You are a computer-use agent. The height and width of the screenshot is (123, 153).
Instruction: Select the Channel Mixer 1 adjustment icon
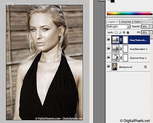pos(116,58)
